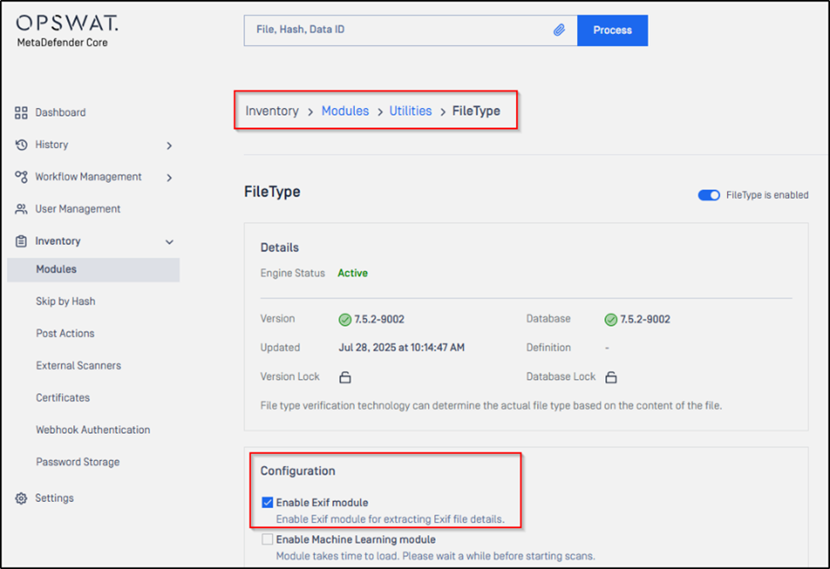Click the Engine Status label
This screenshot has width=830, height=569.
coord(293,273)
